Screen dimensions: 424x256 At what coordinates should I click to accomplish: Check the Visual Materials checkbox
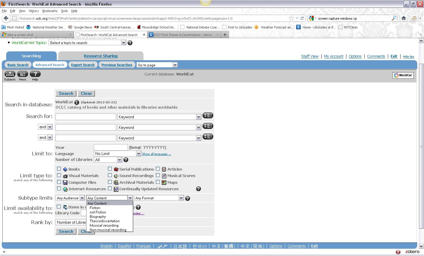[59, 175]
